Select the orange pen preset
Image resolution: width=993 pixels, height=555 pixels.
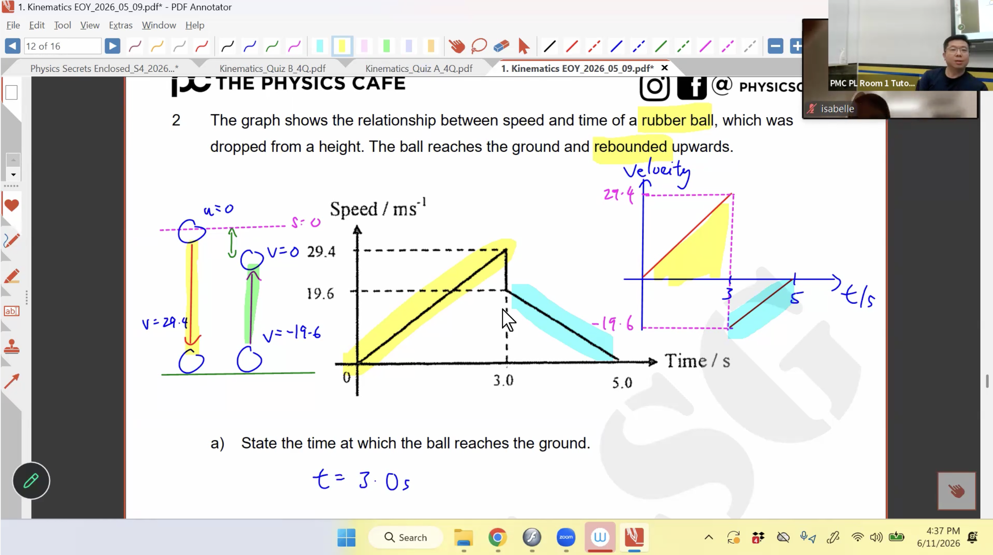157,46
